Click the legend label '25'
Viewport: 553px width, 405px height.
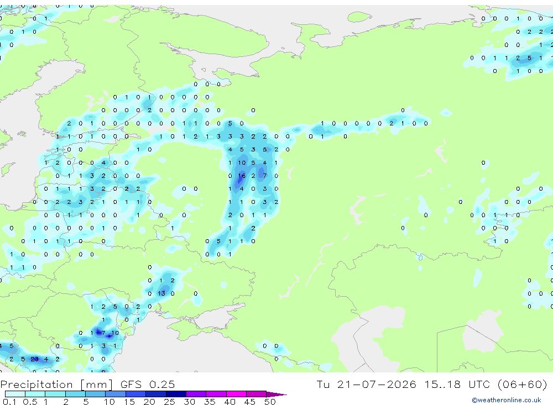(x=169, y=402)
